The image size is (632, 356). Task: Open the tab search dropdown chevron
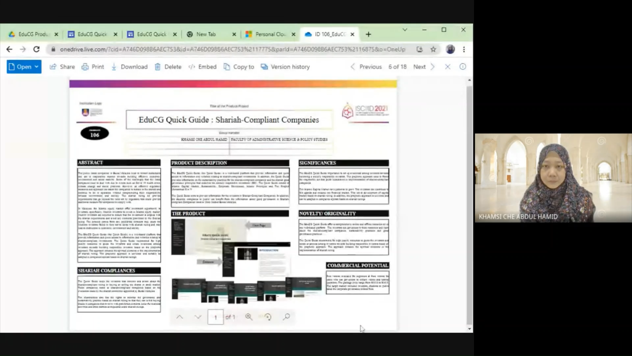405,30
